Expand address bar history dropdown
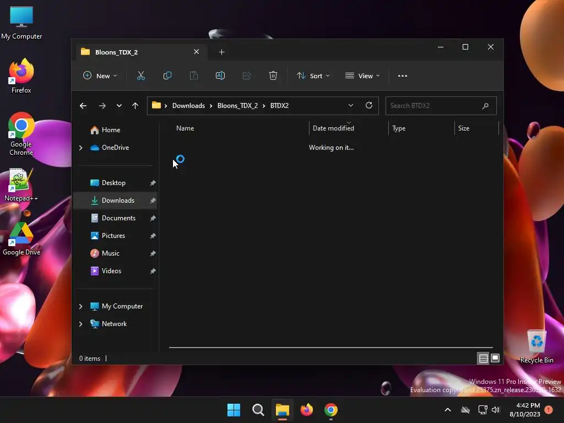The height and width of the screenshot is (423, 564). point(351,105)
